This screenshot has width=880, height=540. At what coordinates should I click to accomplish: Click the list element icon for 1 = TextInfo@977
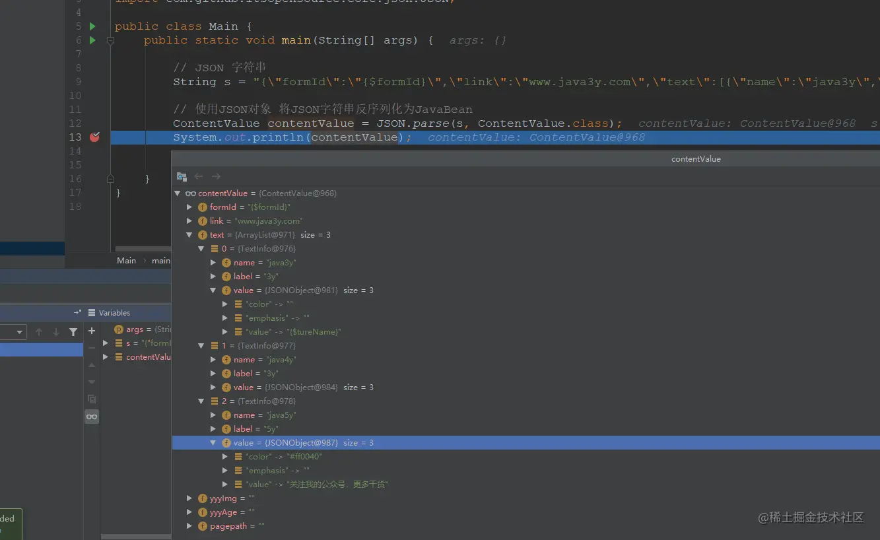click(215, 346)
